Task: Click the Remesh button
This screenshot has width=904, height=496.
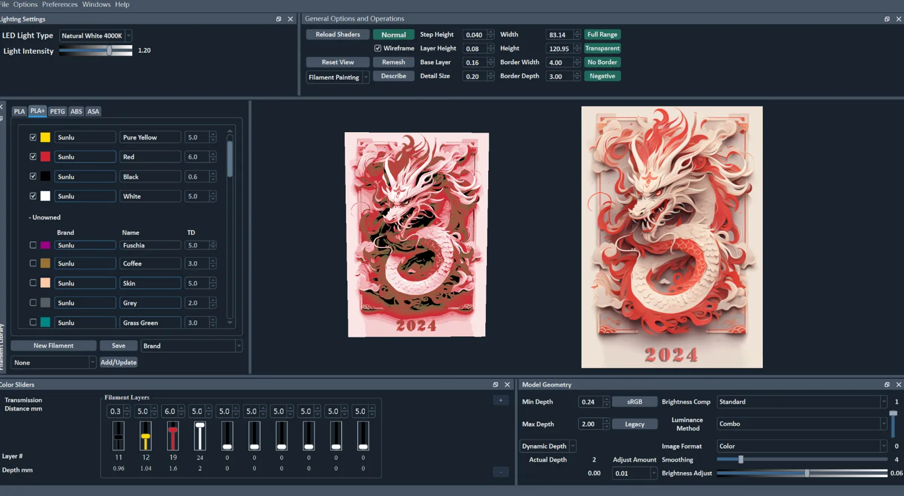Action: pyautogui.click(x=393, y=62)
